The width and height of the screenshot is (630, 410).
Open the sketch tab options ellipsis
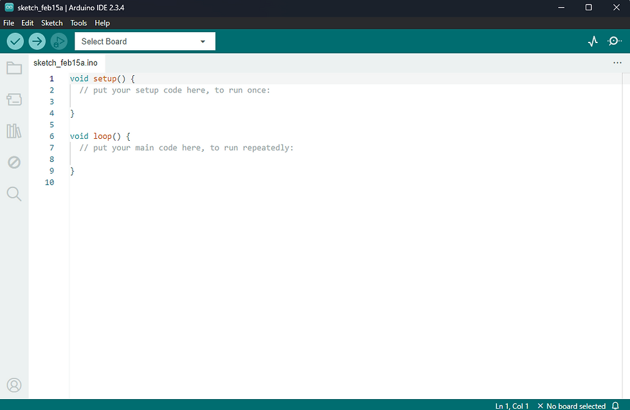tap(617, 62)
